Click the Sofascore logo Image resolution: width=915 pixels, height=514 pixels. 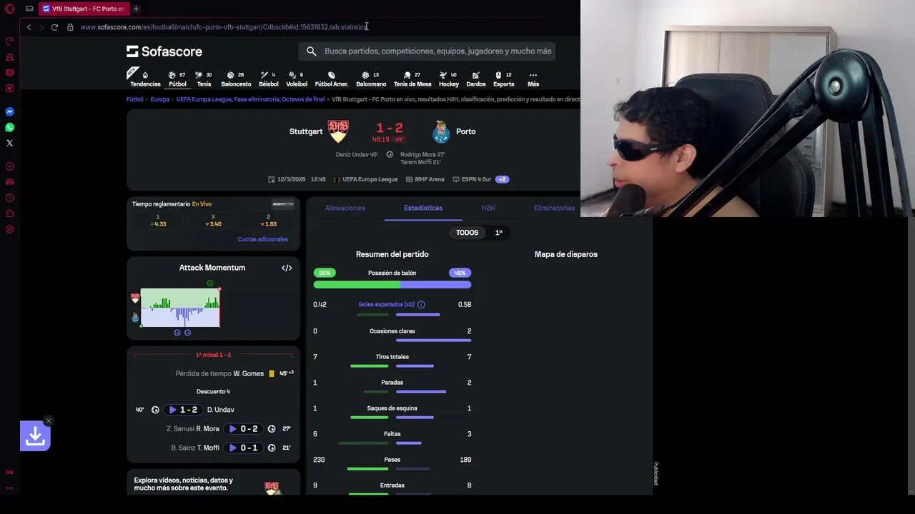[x=164, y=51]
